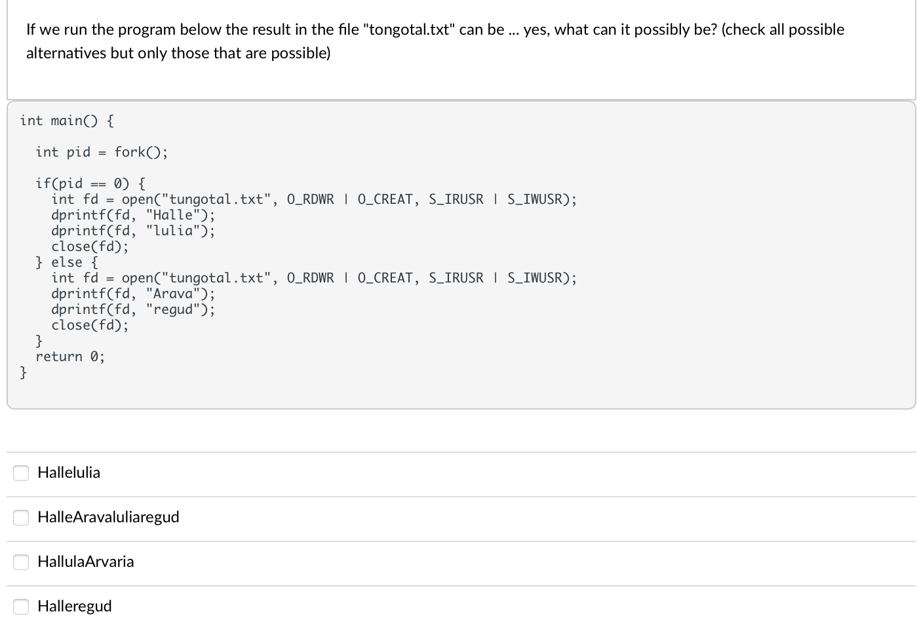Click the dprintf regud line in code

131,309
